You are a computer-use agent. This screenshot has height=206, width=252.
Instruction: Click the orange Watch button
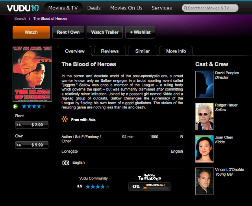pos(31,32)
